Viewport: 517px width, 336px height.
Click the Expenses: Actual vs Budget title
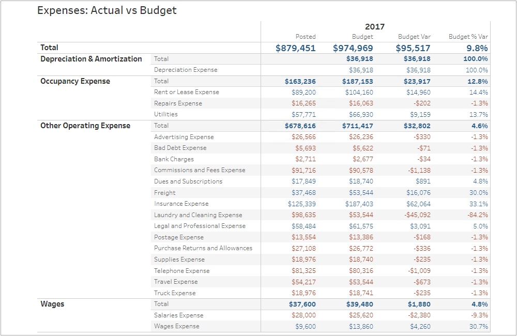tap(107, 10)
